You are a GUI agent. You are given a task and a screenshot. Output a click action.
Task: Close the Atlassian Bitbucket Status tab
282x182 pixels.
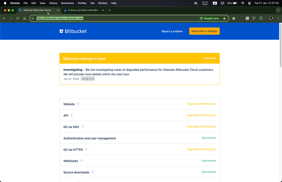(x=58, y=10)
